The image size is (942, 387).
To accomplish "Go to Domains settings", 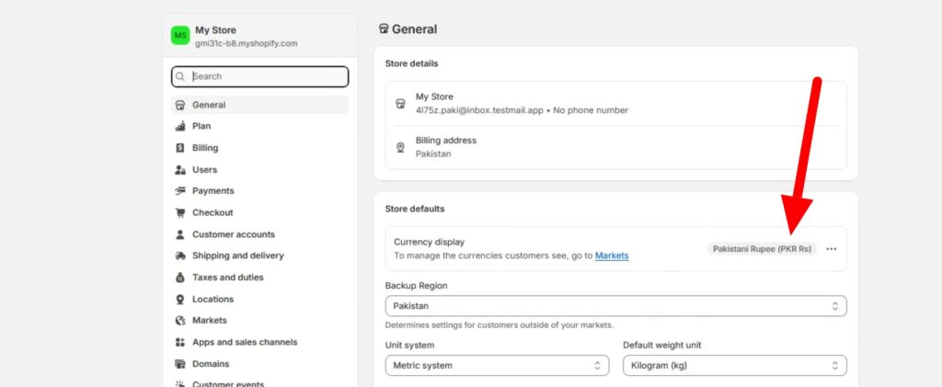I will coord(259,364).
